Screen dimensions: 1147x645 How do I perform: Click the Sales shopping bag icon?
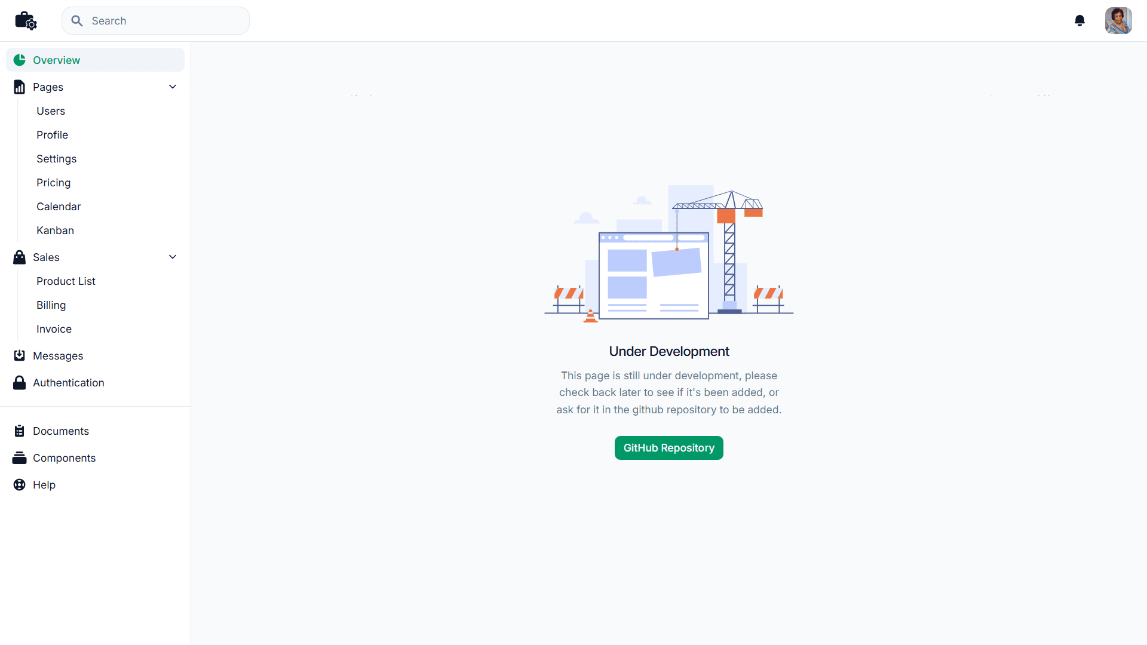[20, 257]
